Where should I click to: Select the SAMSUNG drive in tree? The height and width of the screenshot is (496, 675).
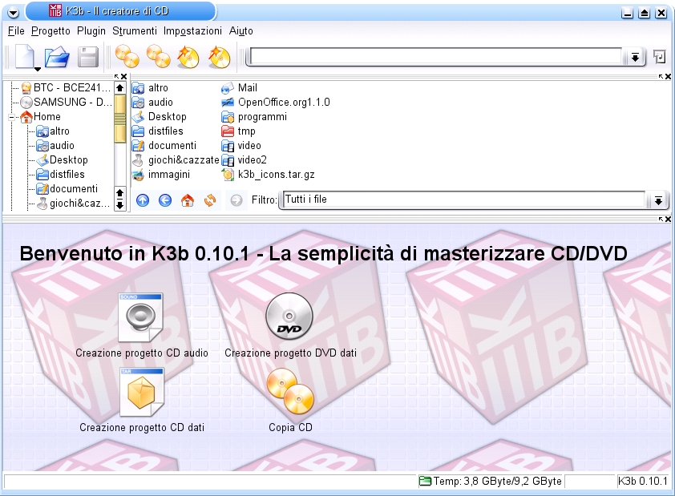point(67,103)
